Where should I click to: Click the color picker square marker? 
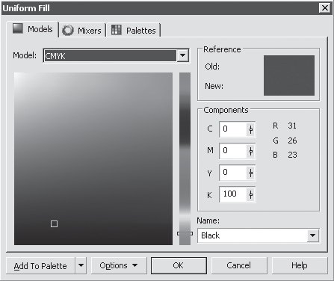point(54,223)
